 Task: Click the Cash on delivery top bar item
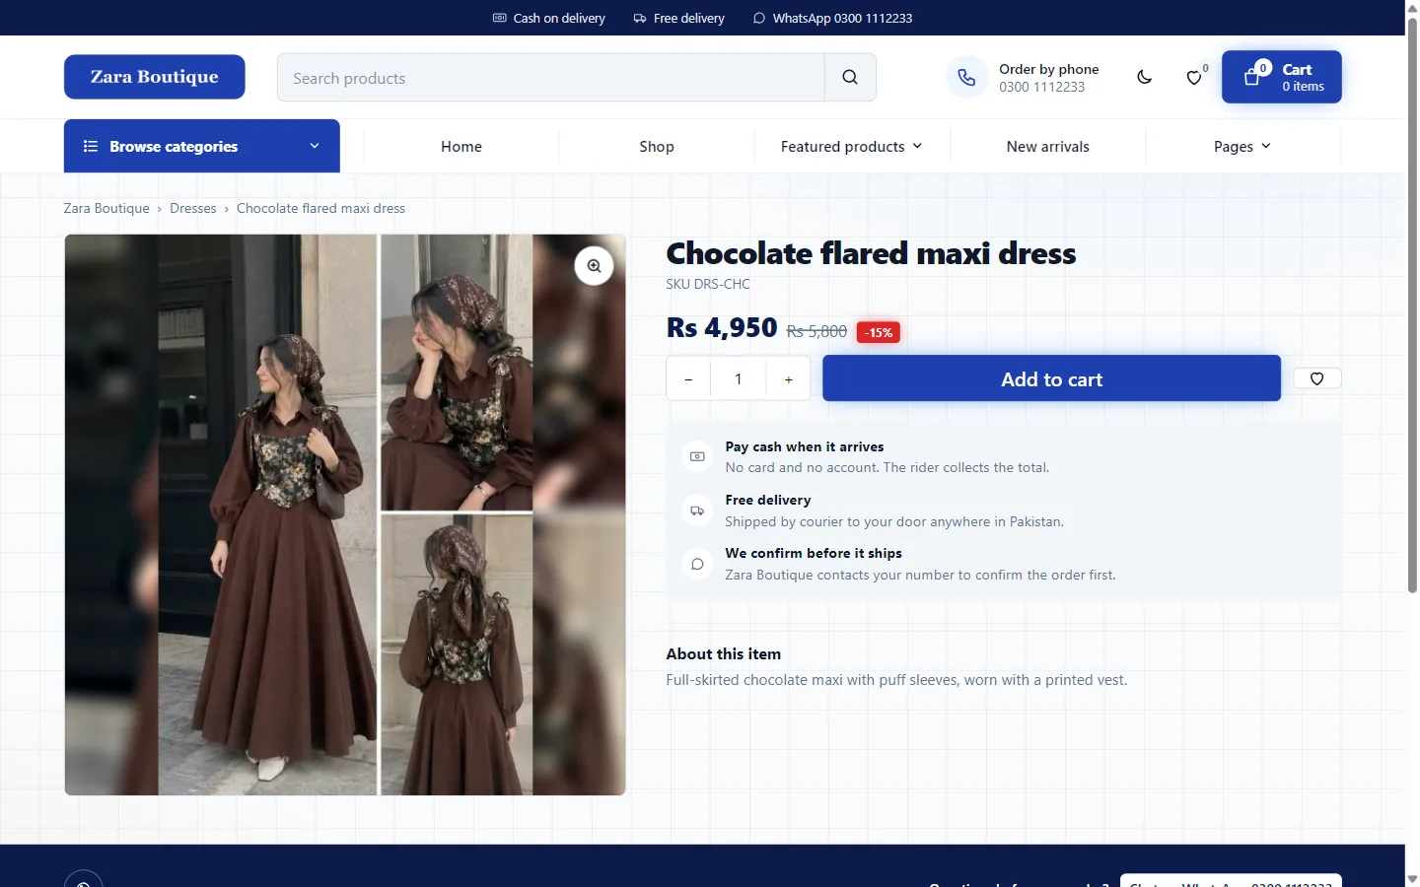[x=549, y=18]
